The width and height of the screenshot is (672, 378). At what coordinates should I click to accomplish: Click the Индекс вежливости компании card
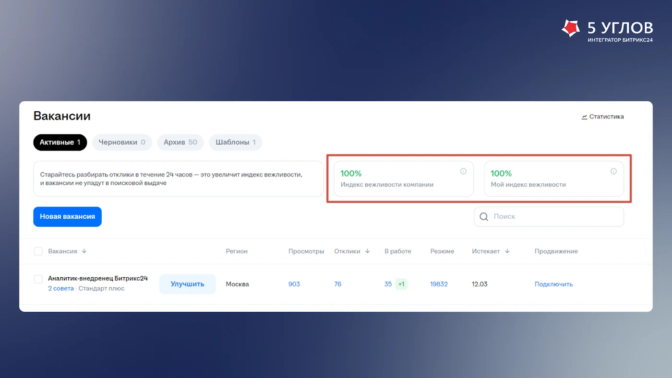click(x=404, y=178)
